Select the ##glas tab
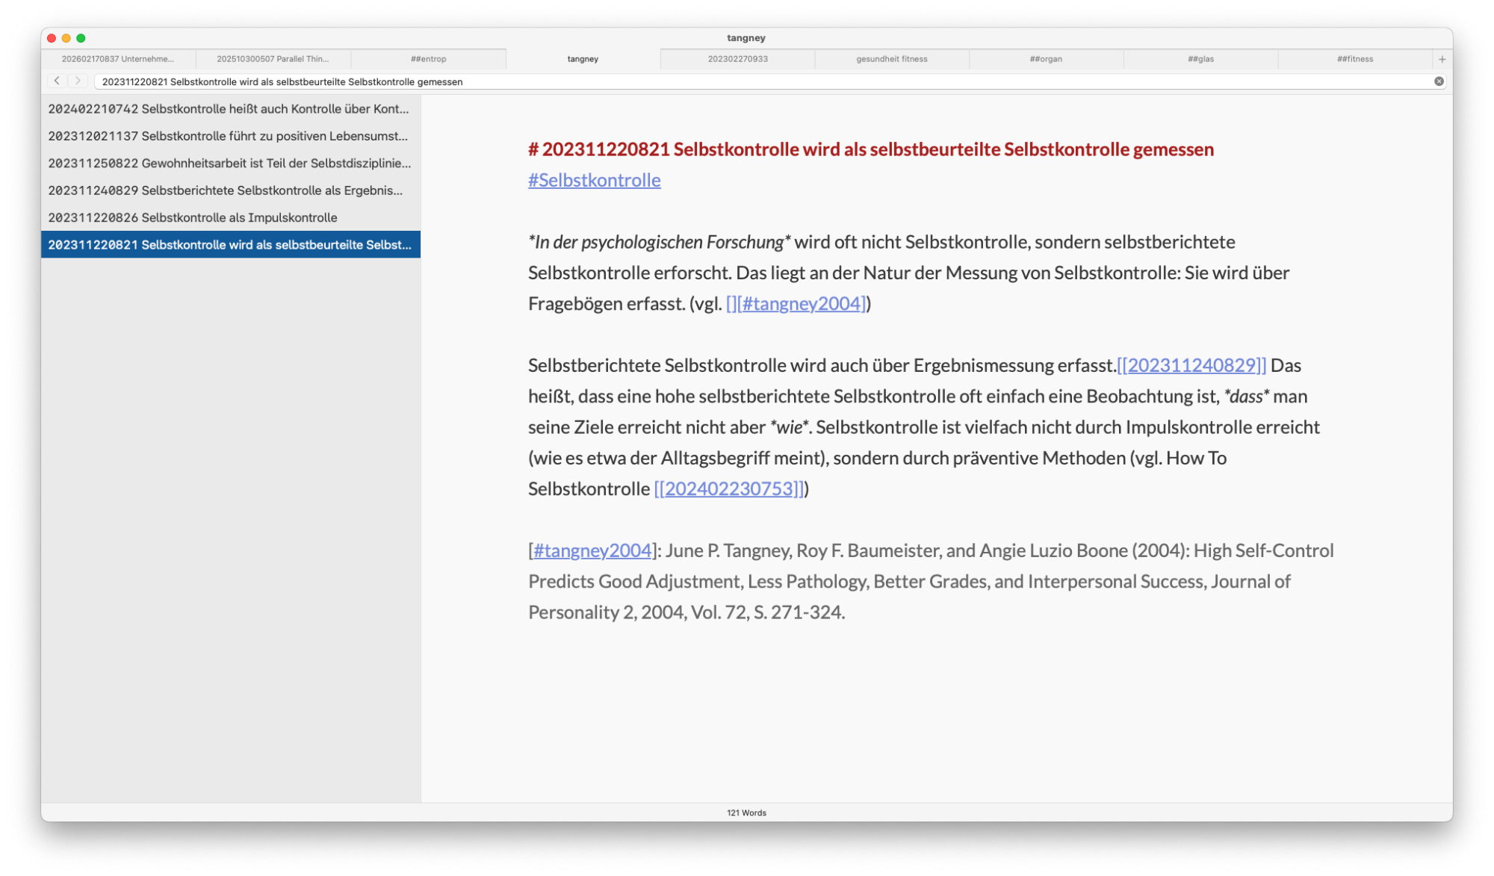Viewport: 1494px width, 876px height. [x=1200, y=59]
